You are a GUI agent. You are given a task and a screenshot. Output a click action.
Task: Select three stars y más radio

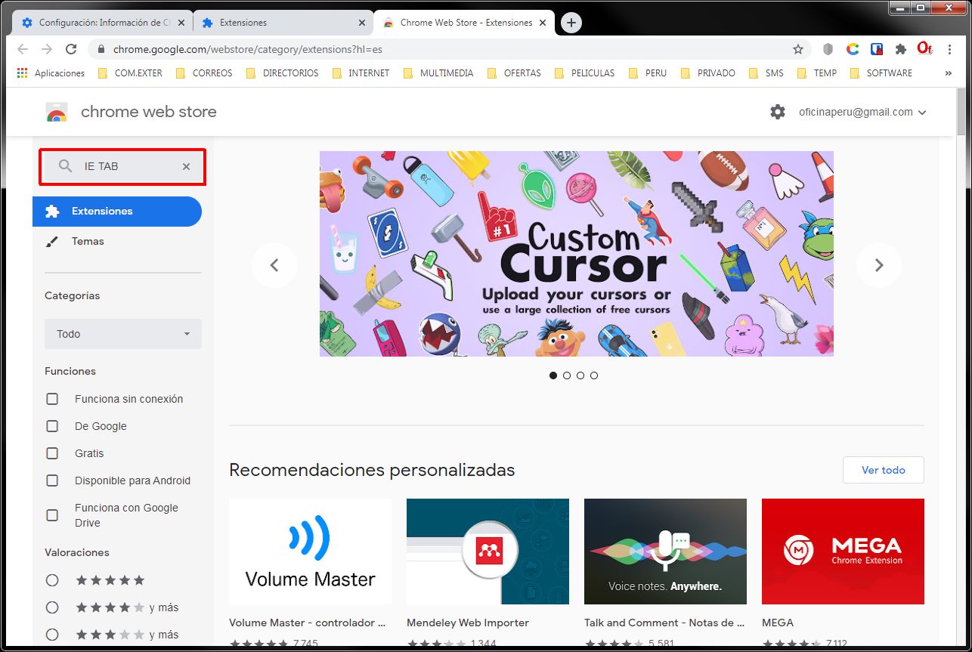pos(52,635)
